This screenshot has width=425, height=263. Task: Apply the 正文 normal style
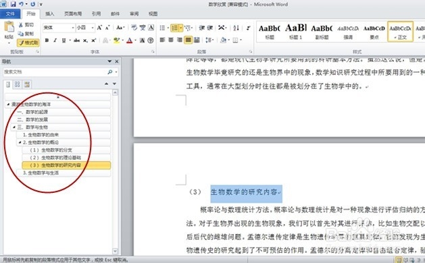400,32
